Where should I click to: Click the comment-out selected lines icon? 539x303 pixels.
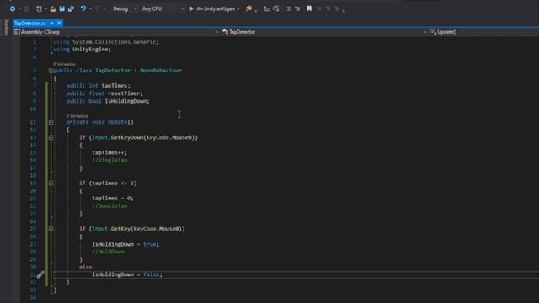(x=288, y=8)
